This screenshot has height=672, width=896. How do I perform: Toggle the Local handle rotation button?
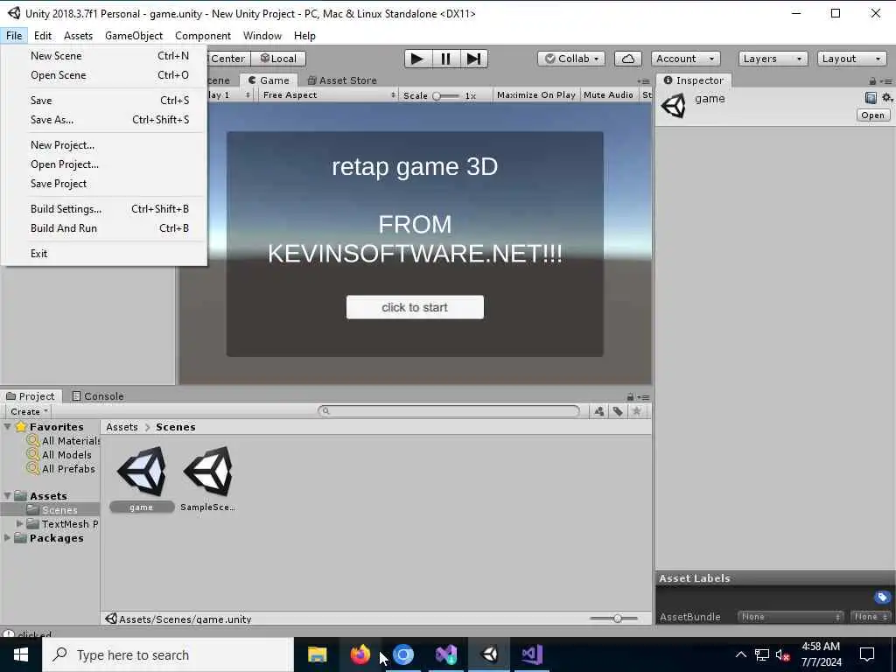[x=278, y=59]
